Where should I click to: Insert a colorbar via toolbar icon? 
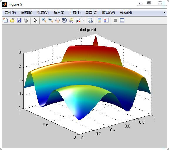point(99,20)
